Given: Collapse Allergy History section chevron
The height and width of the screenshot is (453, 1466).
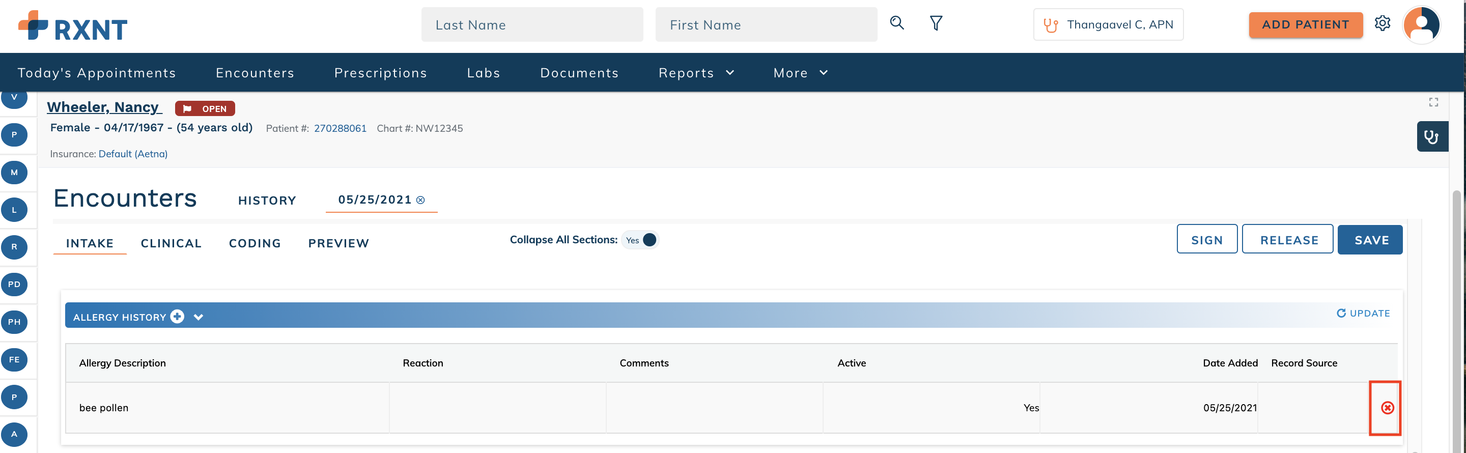Looking at the screenshot, I should (x=198, y=318).
